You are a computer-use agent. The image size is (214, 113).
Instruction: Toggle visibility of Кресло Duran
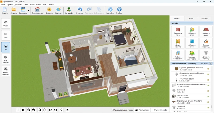(x=208, y=96)
